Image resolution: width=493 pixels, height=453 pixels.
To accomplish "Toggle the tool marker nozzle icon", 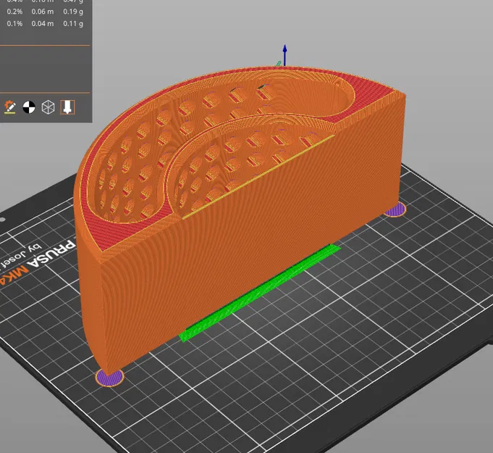I will click(x=67, y=107).
